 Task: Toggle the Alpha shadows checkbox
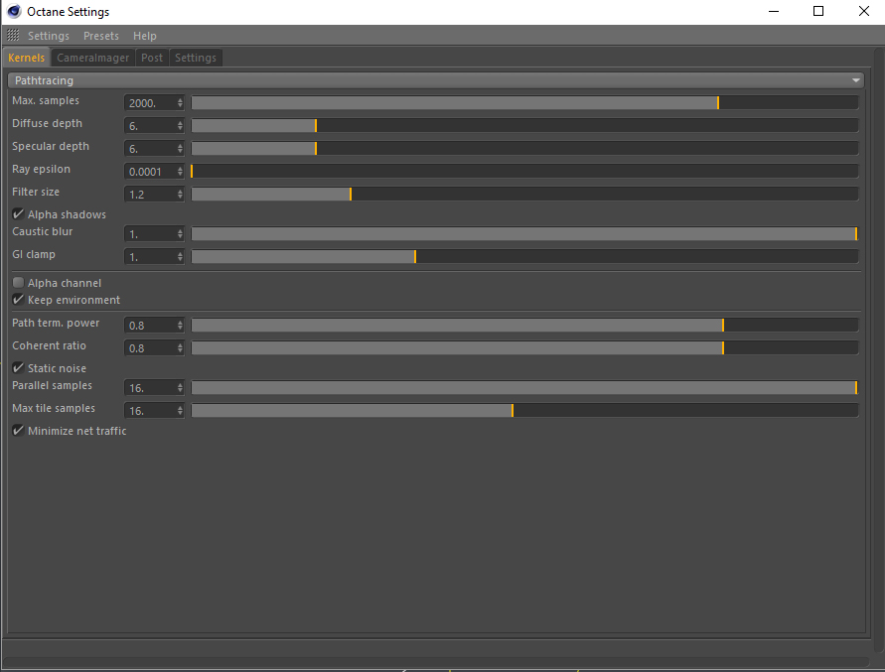(x=18, y=213)
